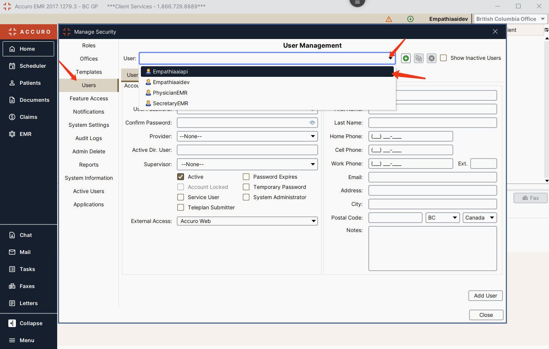Select Empathiaaiapi from the user list
Screen dimensions: 549x349
pos(267,72)
